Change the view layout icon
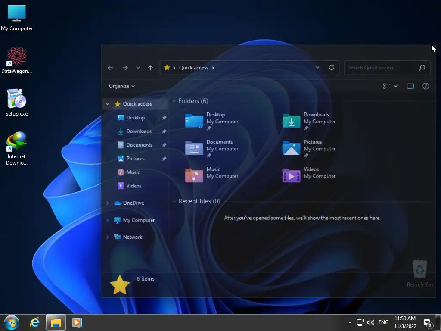 click(386, 86)
